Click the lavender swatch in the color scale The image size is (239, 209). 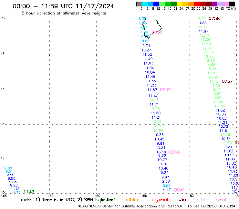point(220,4)
